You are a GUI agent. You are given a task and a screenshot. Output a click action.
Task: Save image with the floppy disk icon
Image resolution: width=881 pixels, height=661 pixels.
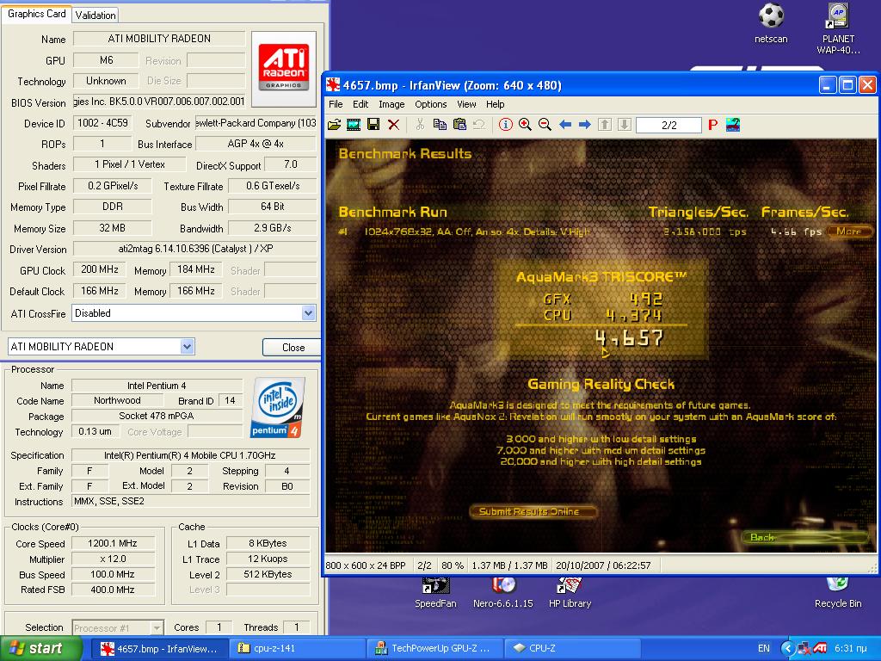click(373, 125)
